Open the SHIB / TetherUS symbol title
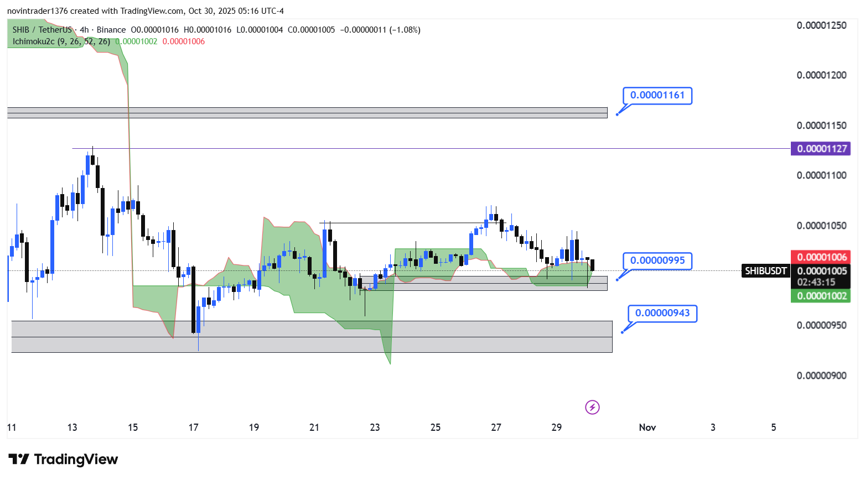 pos(42,30)
